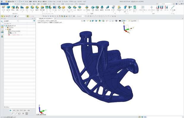This screenshot has height=118, width=184.
Task: Switch to the Simulation ribbon tab
Action: pos(82,4)
